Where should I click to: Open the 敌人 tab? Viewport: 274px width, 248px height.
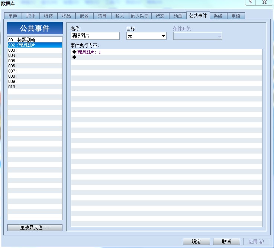pyautogui.click(x=120, y=16)
